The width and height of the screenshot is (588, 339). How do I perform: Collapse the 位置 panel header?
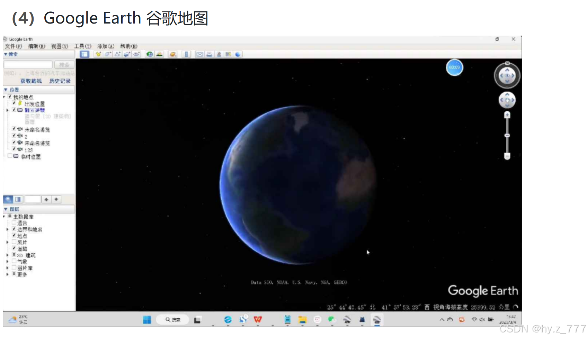(x=39, y=90)
